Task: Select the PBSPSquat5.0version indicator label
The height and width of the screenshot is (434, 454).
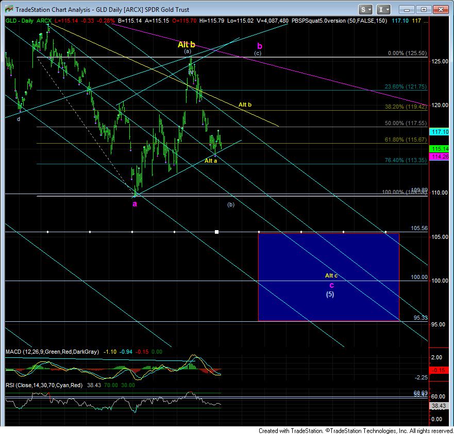Action: pyautogui.click(x=339, y=21)
